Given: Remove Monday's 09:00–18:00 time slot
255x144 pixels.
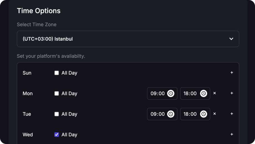Looking at the screenshot, I should tap(215, 93).
